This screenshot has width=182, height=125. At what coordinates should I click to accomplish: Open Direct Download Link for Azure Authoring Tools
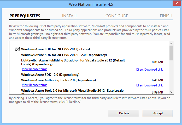click(150, 85)
